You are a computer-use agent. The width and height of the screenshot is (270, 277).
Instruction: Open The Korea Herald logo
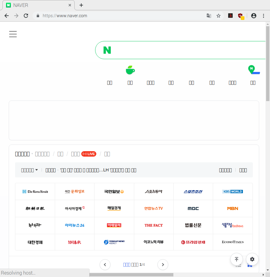[35, 192]
